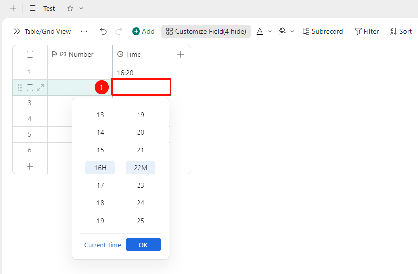Click the 16:20 time cell

tap(141, 72)
